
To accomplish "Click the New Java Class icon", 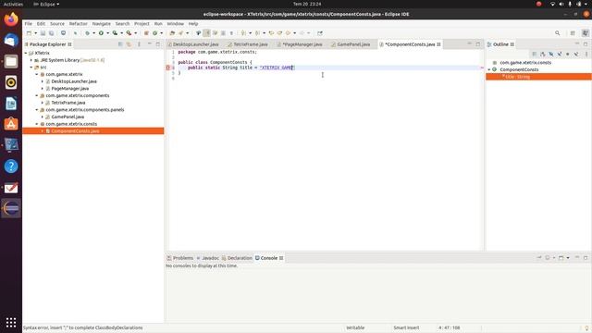I will tap(154, 33).
